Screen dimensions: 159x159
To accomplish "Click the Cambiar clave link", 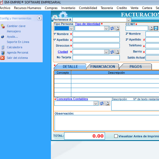I will click(x=16, y=26).
